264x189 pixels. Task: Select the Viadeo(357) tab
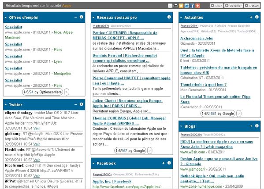(101, 26)
